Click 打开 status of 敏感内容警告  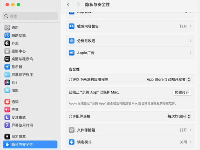(183, 26)
